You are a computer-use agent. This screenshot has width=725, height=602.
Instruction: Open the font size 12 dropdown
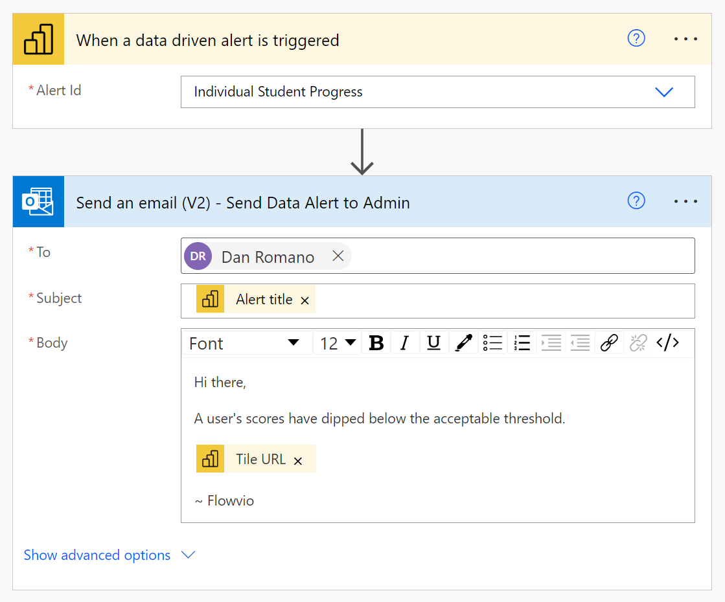pos(338,343)
